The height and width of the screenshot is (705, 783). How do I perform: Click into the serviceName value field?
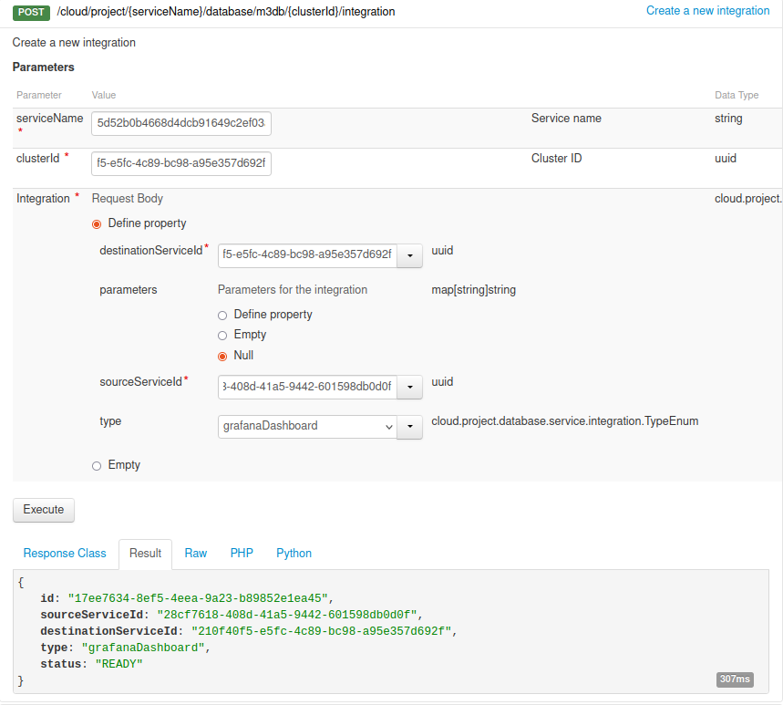point(180,123)
